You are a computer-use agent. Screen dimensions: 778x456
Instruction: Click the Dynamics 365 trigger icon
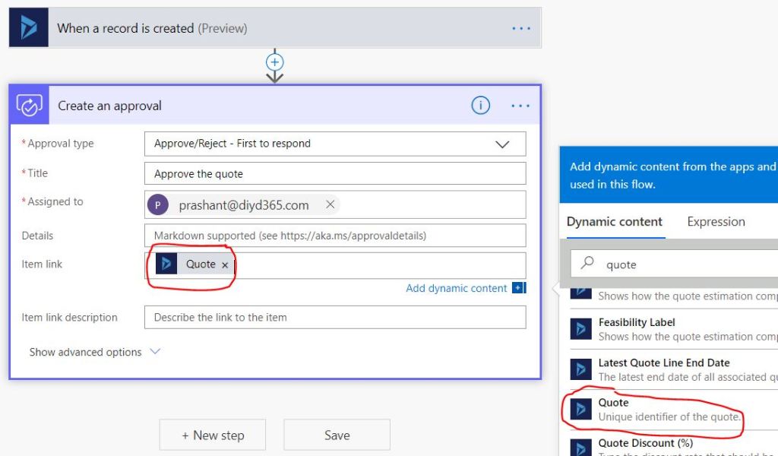point(29,28)
